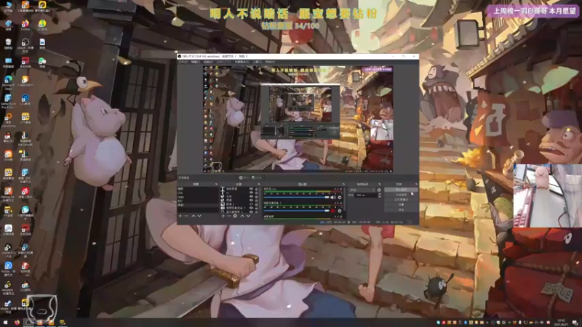582x327 pixels.
Task: Increase the transition duration with the spinner arrows
Action: pos(380,194)
